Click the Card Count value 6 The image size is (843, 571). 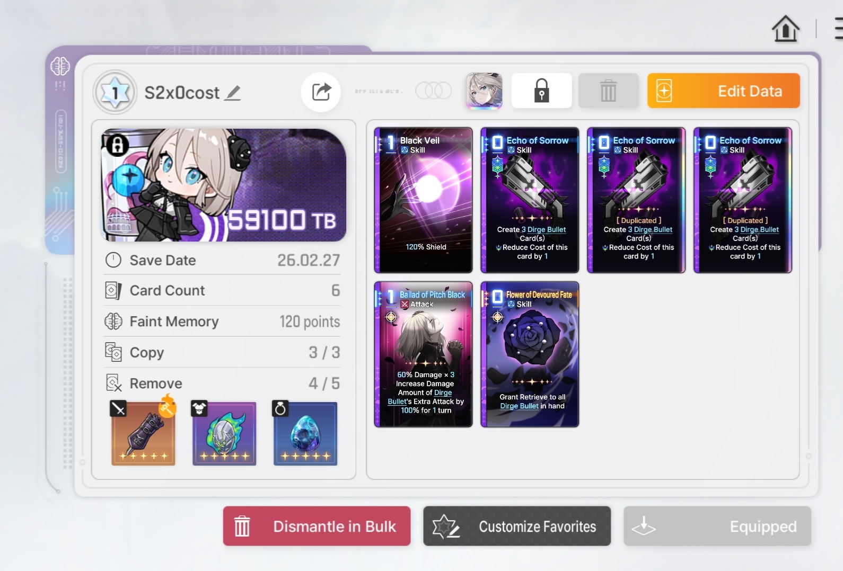[336, 290]
